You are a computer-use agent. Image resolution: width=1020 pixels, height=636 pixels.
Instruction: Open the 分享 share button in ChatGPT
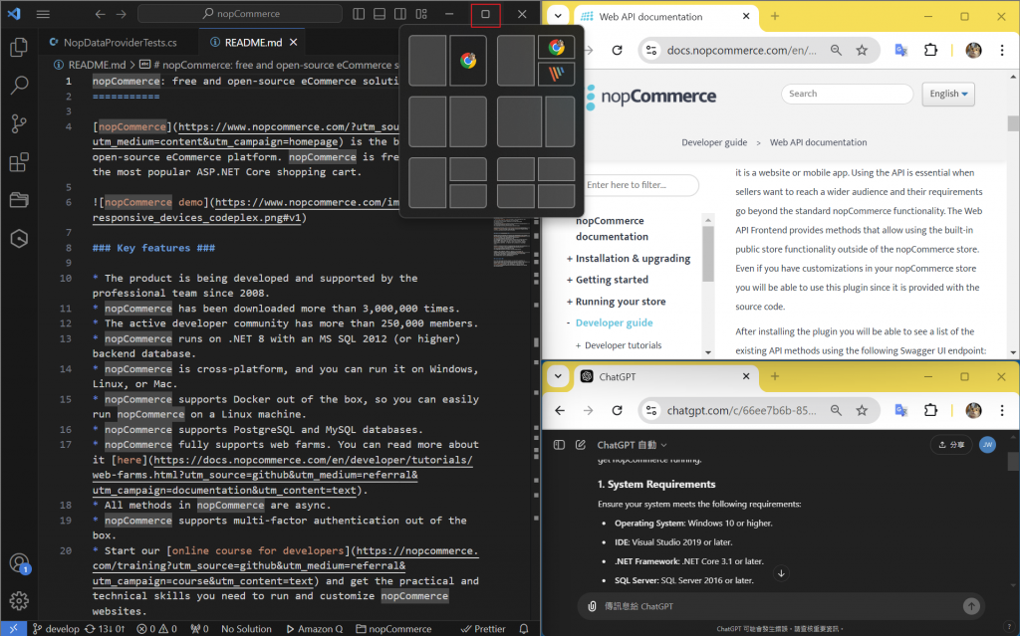(951, 445)
